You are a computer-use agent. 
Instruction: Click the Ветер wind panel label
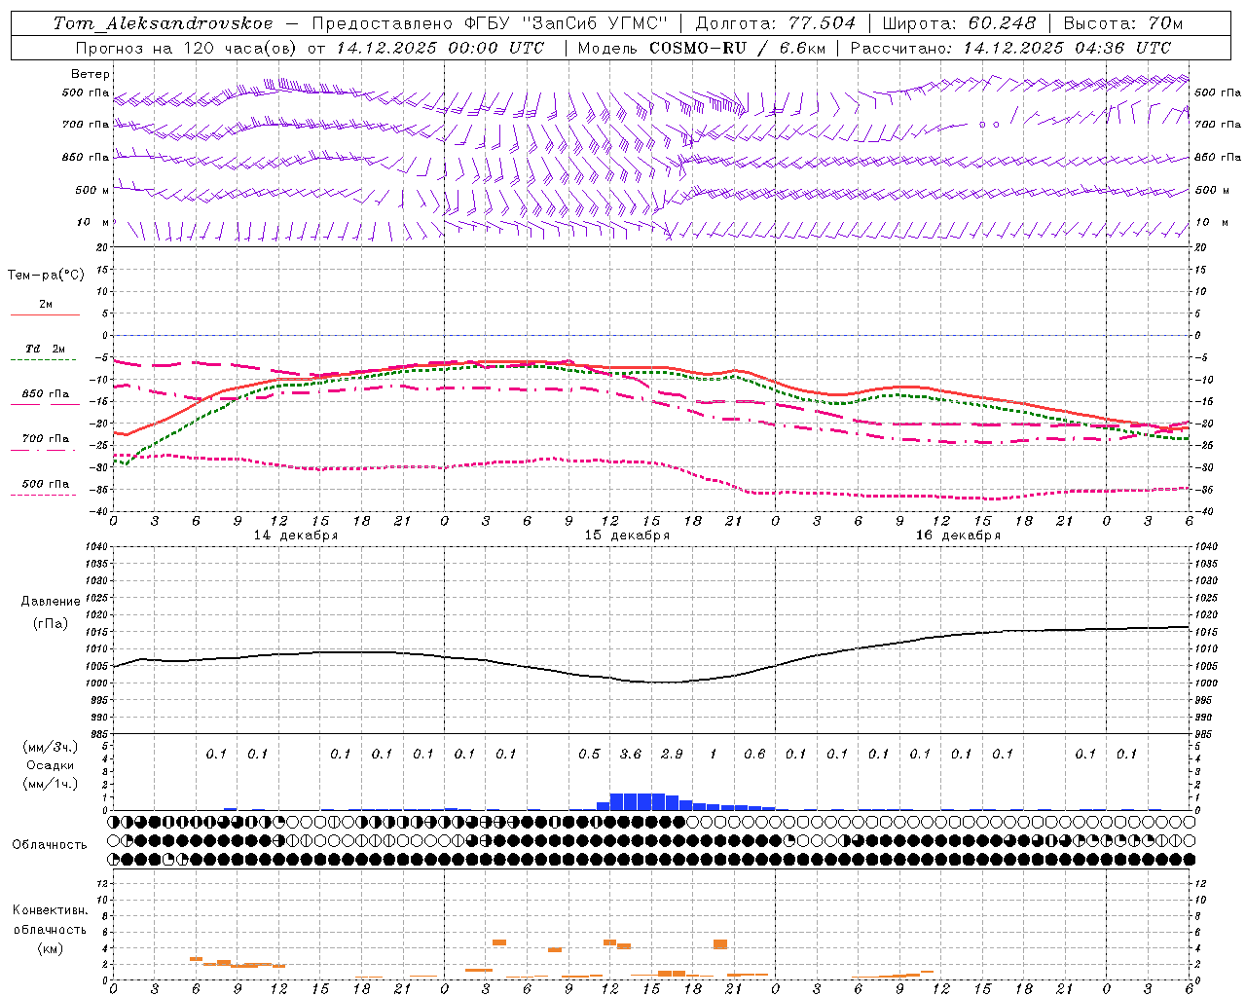point(91,74)
